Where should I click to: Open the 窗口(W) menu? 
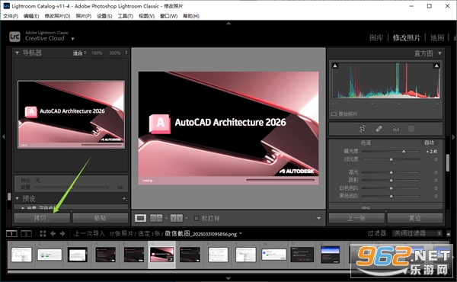point(169,16)
